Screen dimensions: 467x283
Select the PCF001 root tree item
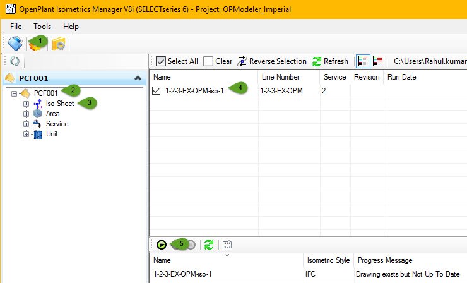[x=46, y=93]
